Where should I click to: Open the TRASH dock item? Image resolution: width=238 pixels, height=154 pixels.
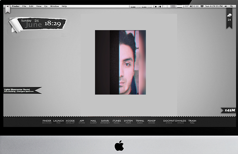point(192,121)
